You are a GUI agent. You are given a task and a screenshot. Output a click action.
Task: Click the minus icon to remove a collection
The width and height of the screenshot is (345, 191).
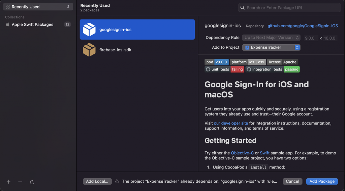20,182
